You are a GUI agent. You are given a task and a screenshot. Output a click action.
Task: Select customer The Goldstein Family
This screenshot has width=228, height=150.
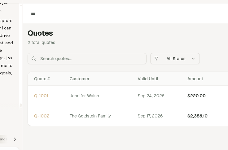90,116
